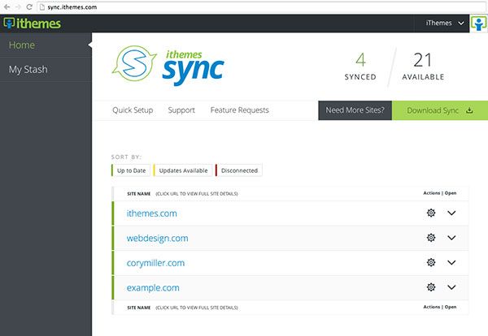488x336 pixels.
Task: Click the bottom Actions | Open label
Action: click(440, 307)
